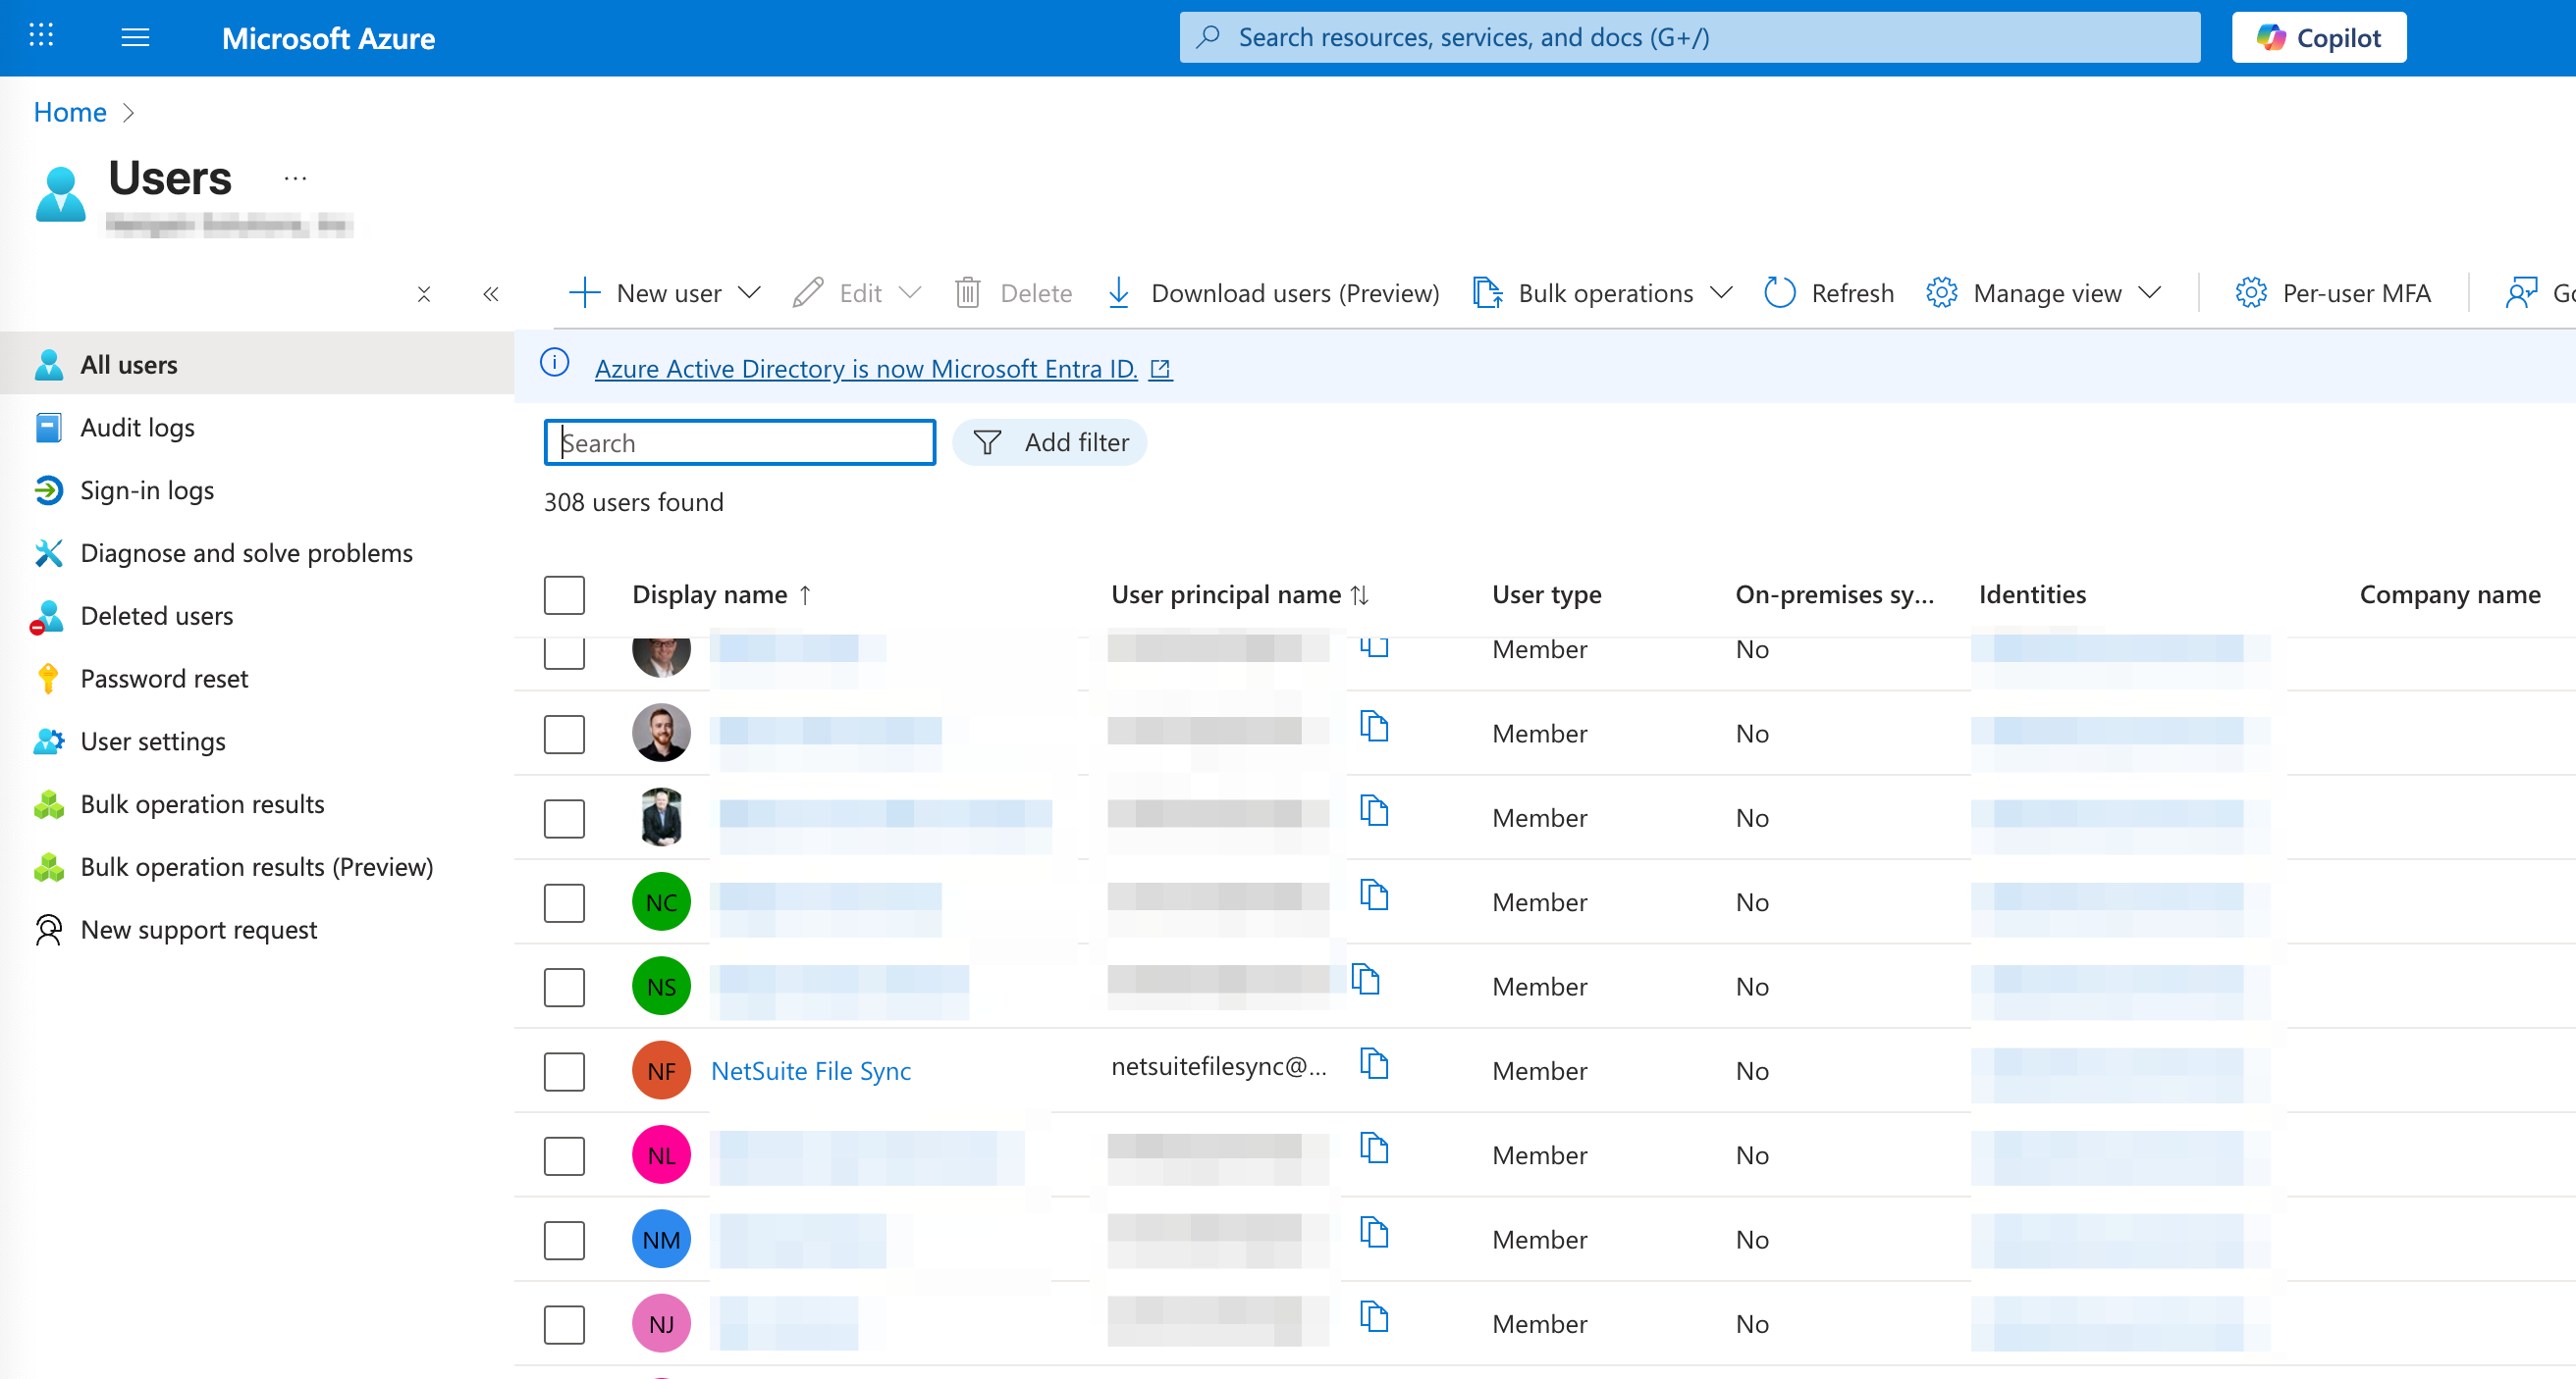Open the NetSuite File Sync user link

coord(810,1071)
